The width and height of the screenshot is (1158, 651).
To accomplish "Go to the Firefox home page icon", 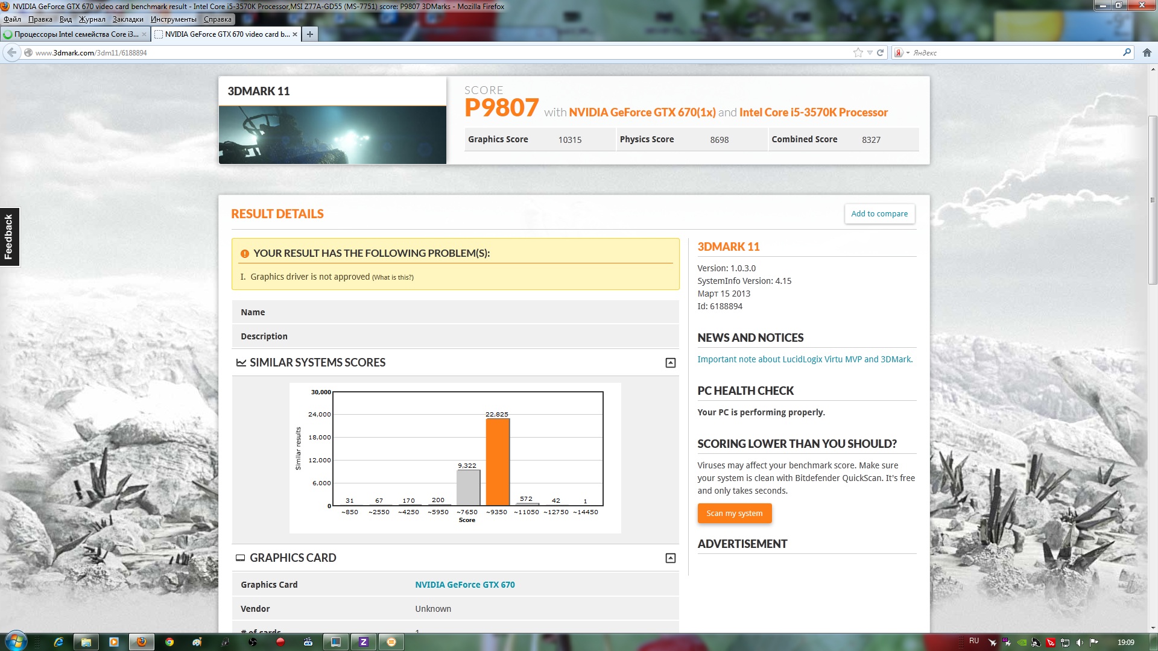I will [1147, 52].
